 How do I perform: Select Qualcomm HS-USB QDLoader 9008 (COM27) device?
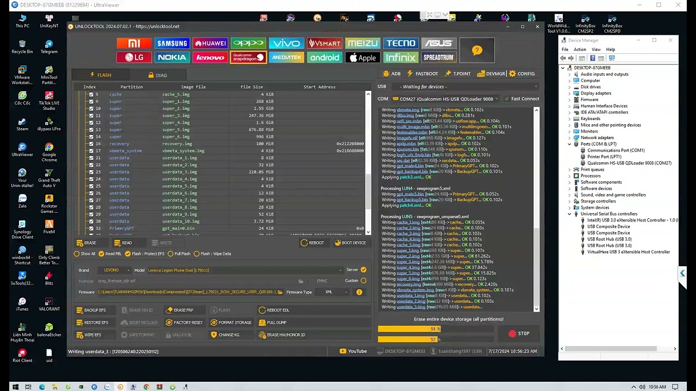coord(629,163)
